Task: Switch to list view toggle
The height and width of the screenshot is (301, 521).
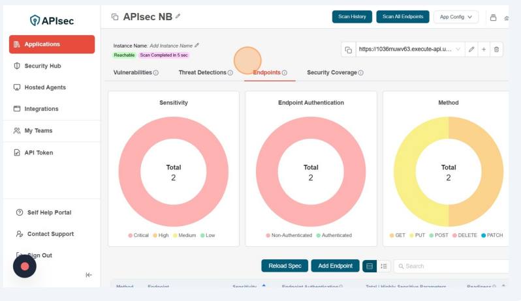Action: pos(385,266)
